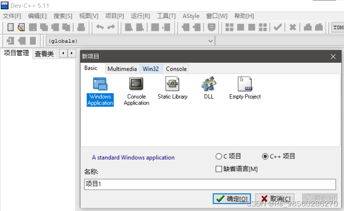Switch to the 查看类 panel tab
Screen dimensions: 344x211
click(44, 54)
